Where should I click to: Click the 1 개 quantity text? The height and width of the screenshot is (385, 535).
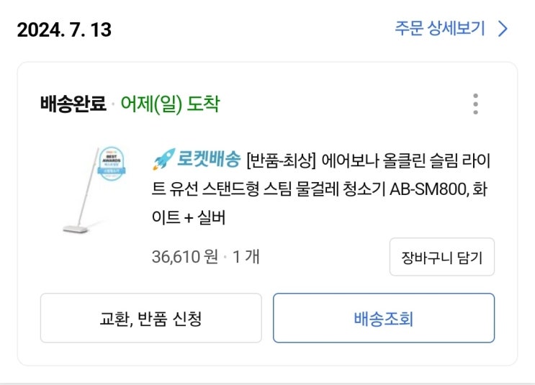point(246,256)
